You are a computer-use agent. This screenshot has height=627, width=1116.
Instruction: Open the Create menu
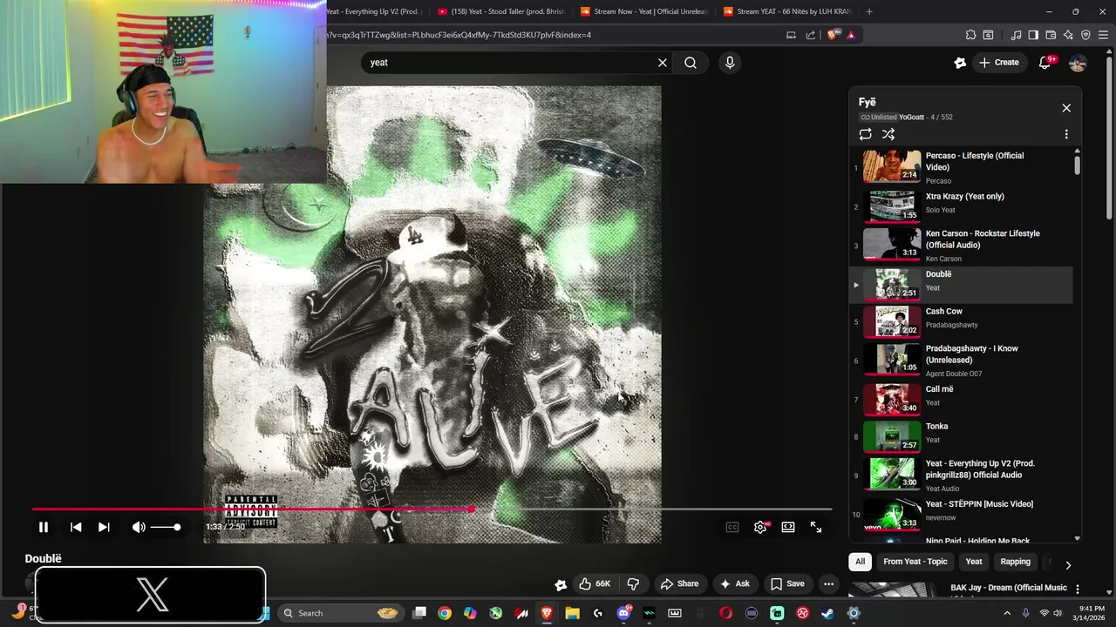click(x=998, y=63)
